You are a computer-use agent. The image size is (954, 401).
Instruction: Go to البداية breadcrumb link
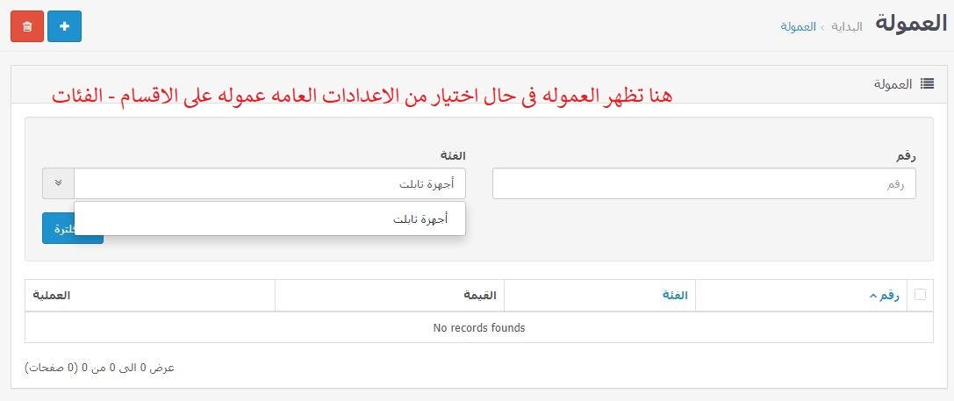tap(847, 27)
